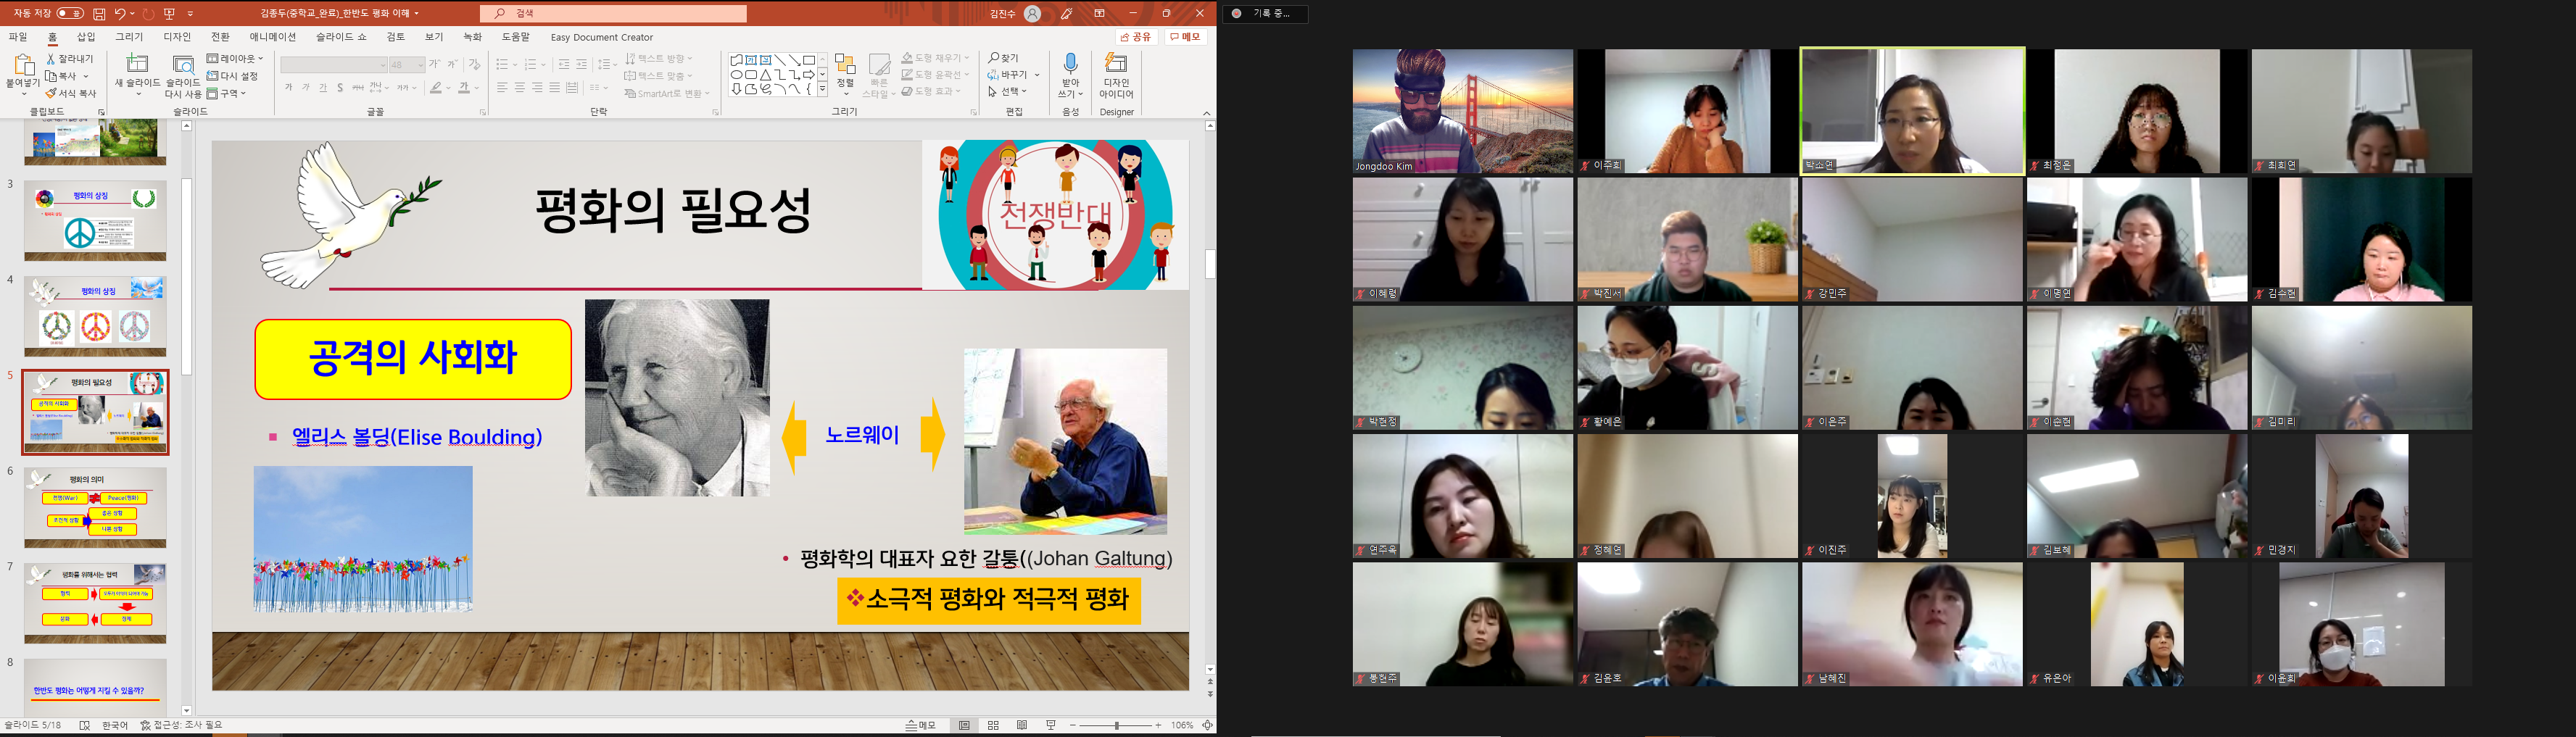Click the bulleted list icon
The height and width of the screenshot is (737, 2576).
[x=502, y=64]
